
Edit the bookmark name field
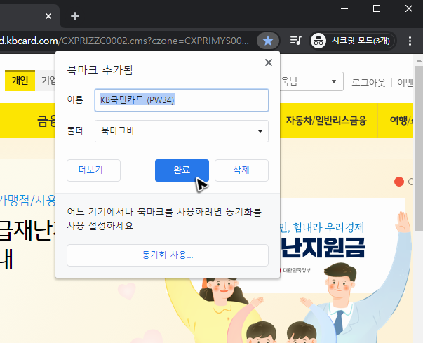(182, 100)
